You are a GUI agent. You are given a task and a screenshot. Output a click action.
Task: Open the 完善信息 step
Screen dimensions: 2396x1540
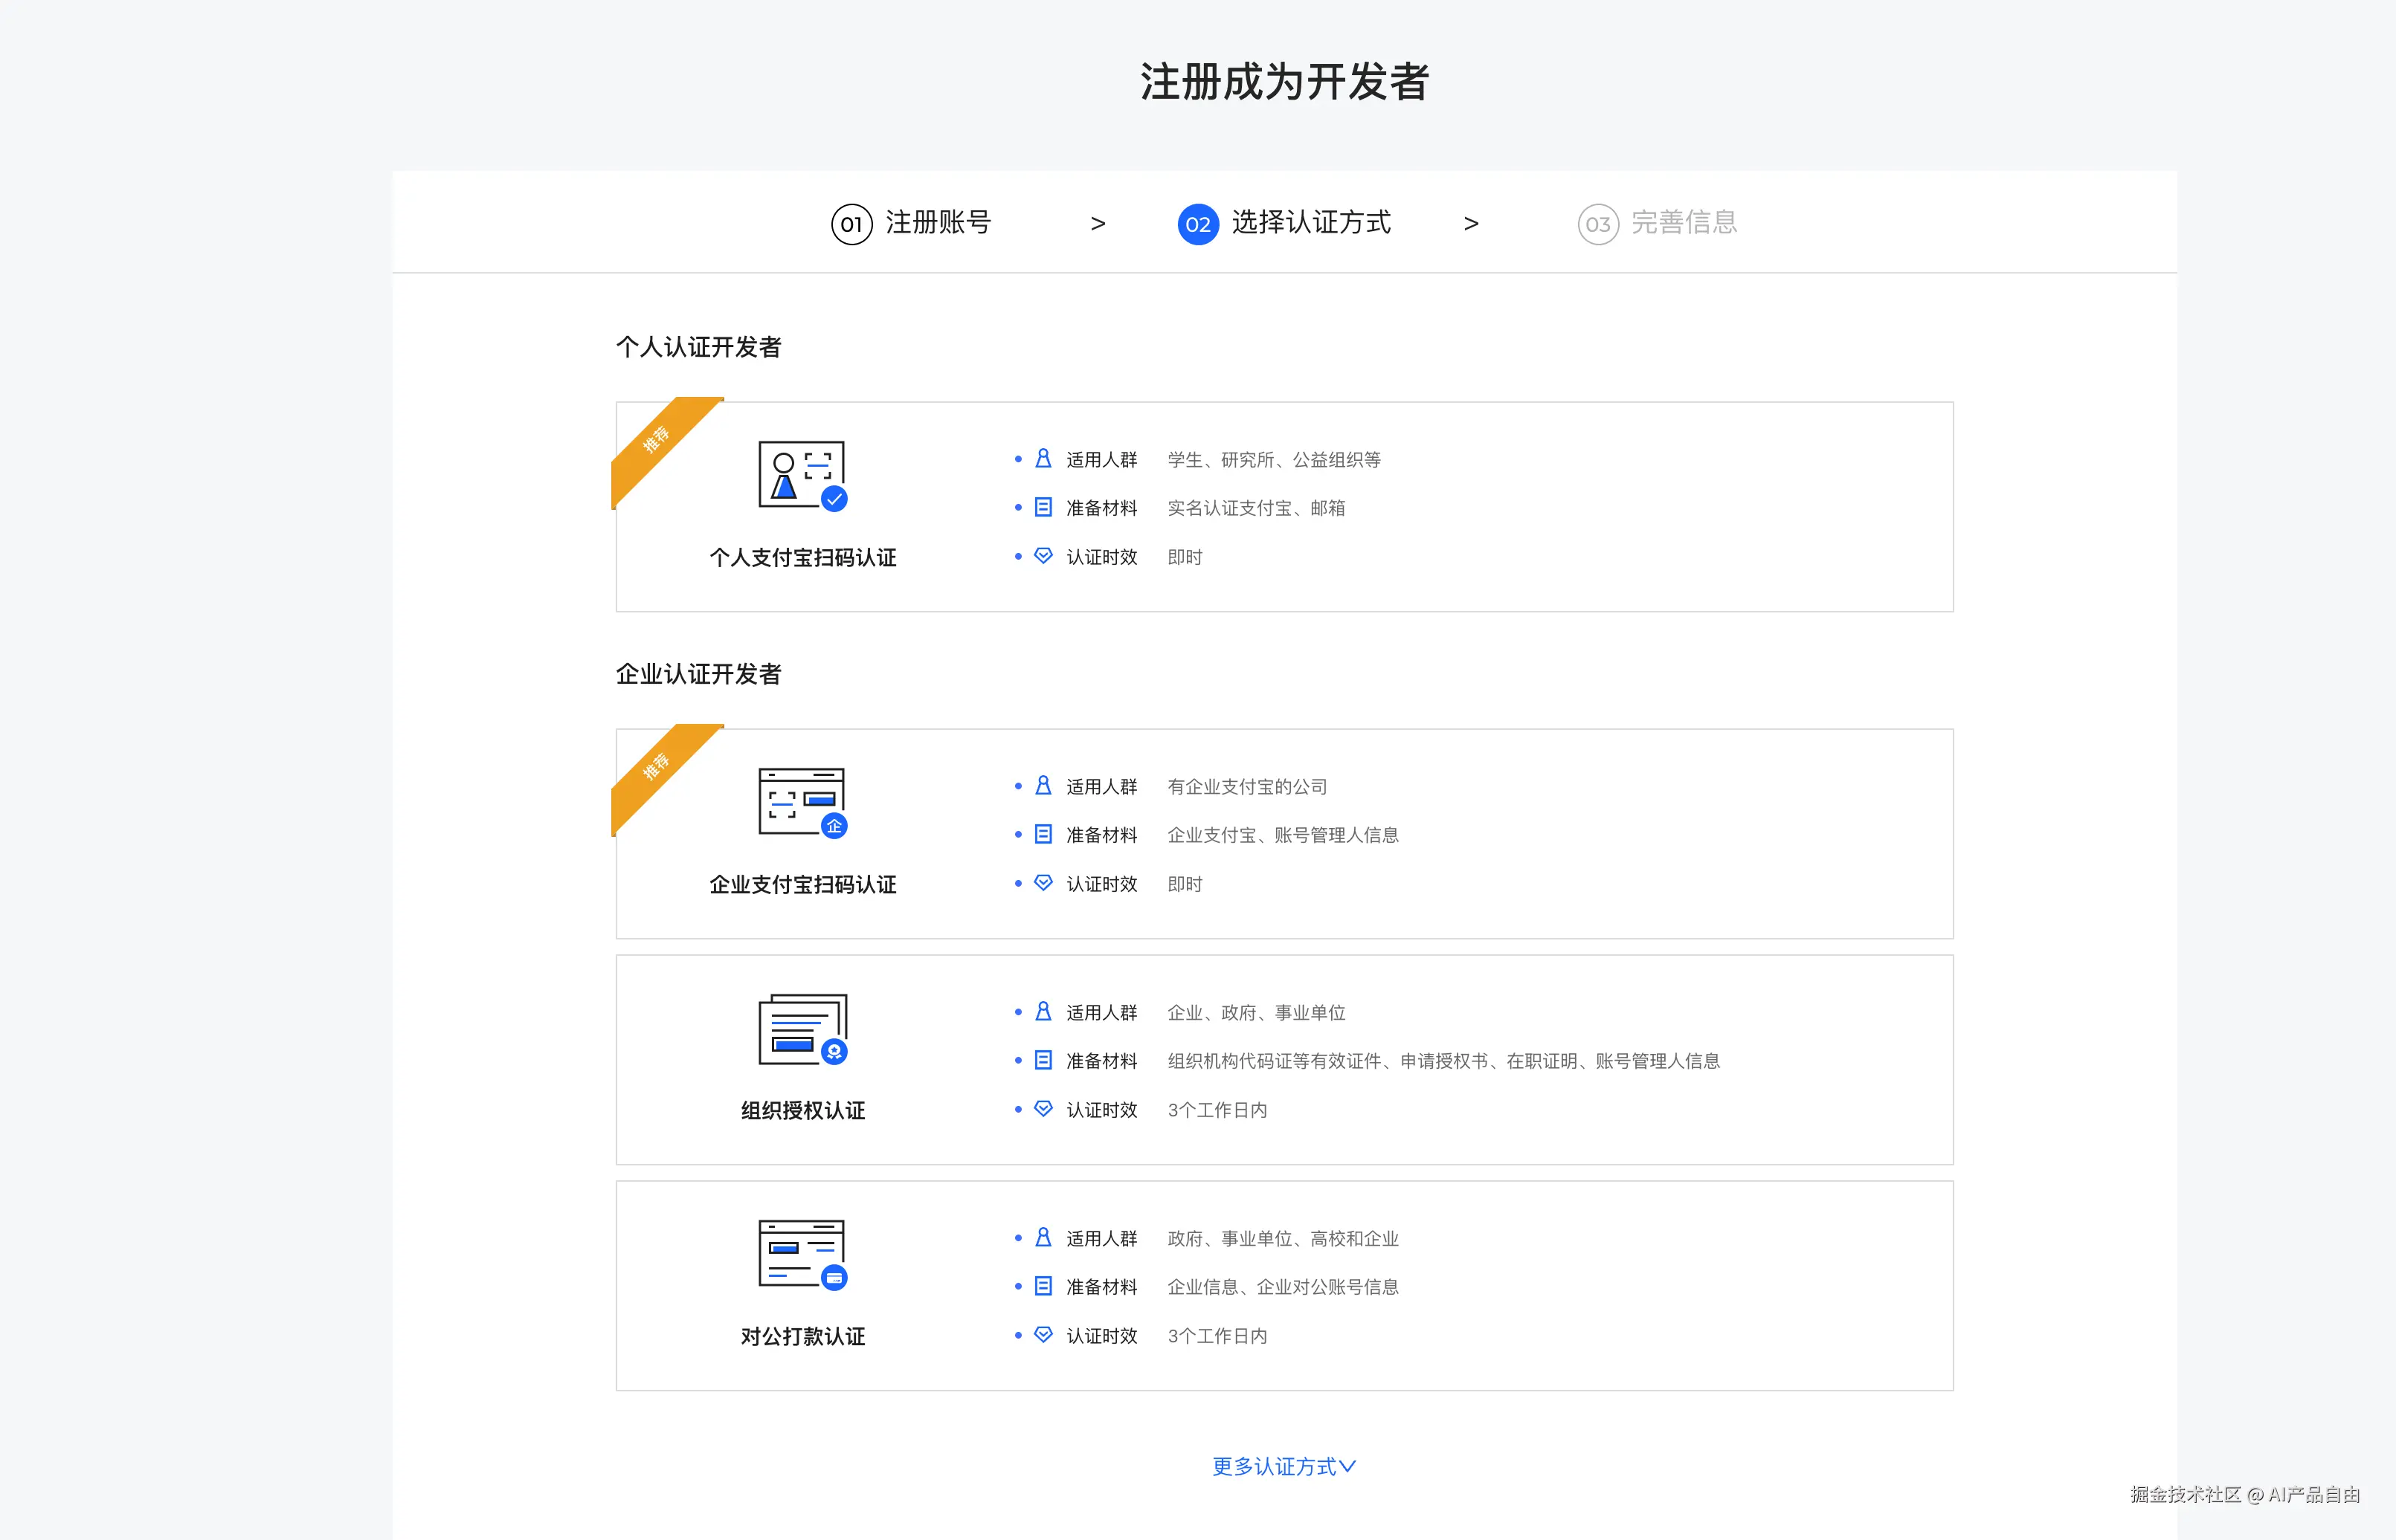(x=1684, y=223)
